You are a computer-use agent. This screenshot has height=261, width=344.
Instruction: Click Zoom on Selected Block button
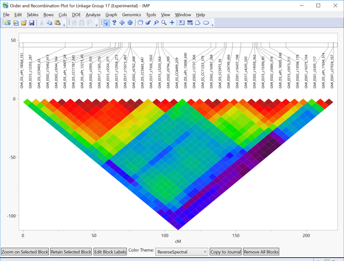coord(25,252)
